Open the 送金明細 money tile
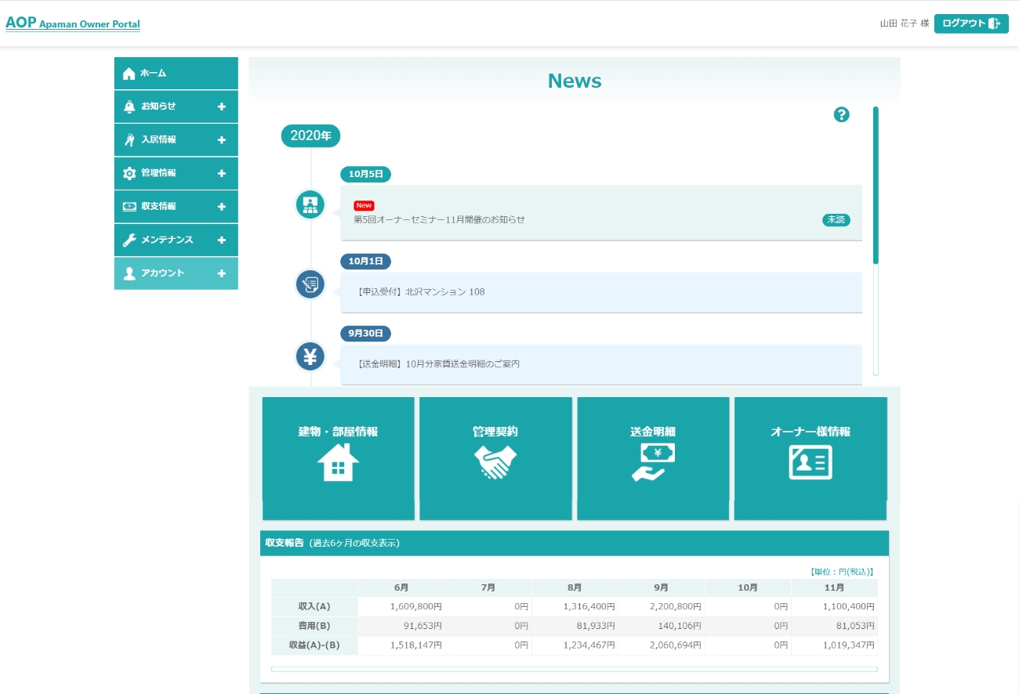Screen dimensions: 1019x694 coord(653,458)
